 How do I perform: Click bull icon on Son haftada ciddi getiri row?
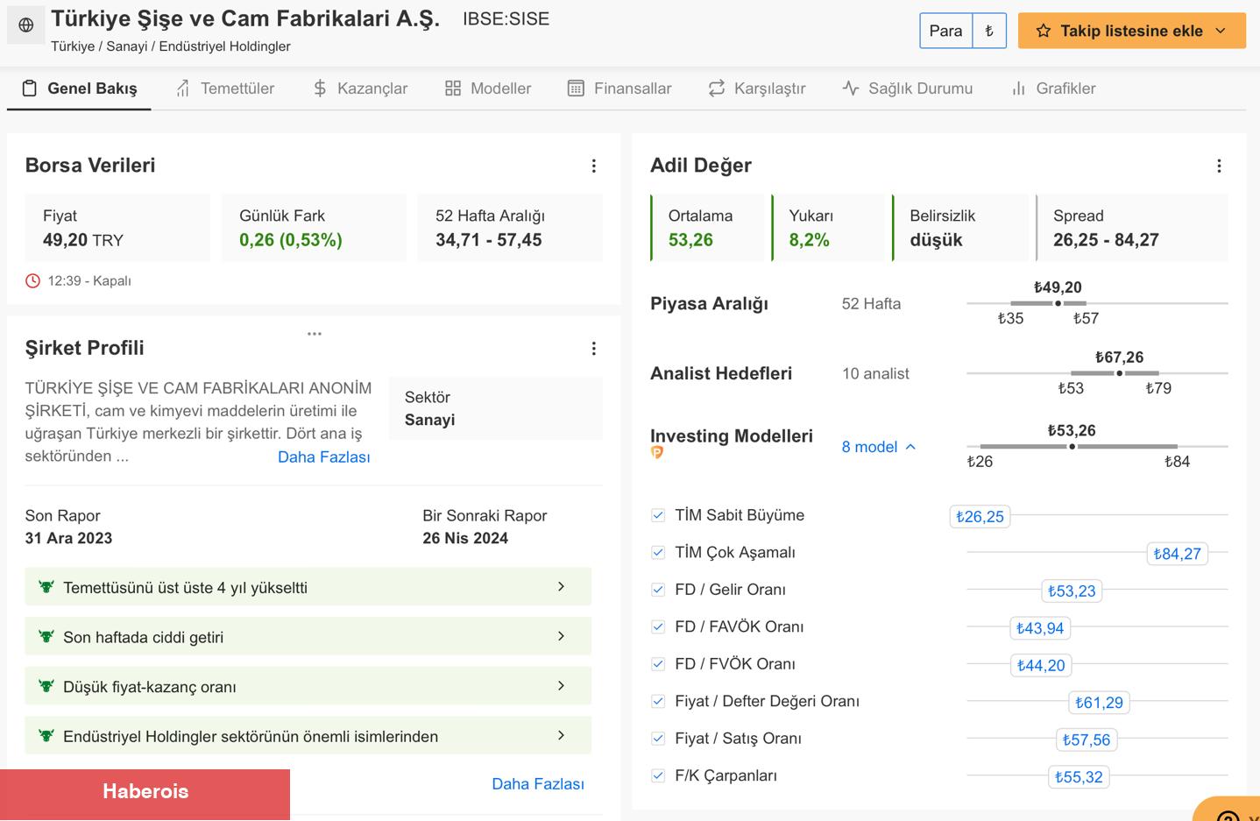(46, 637)
